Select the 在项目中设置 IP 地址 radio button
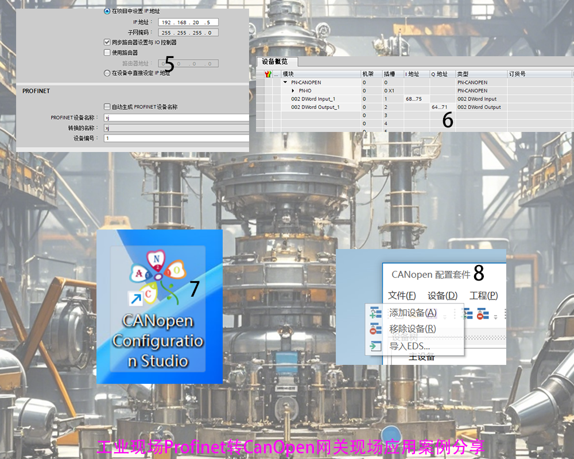Viewport: 574px width, 459px height. (x=107, y=11)
